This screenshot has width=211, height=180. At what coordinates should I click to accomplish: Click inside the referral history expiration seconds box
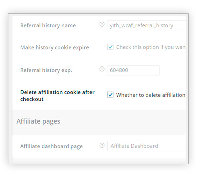point(133,70)
